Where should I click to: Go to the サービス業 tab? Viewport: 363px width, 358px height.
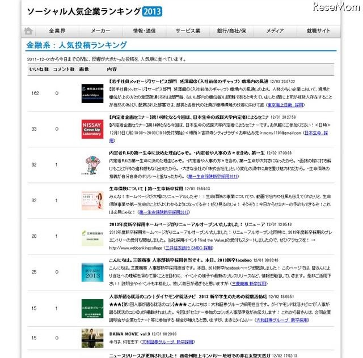(188, 31)
